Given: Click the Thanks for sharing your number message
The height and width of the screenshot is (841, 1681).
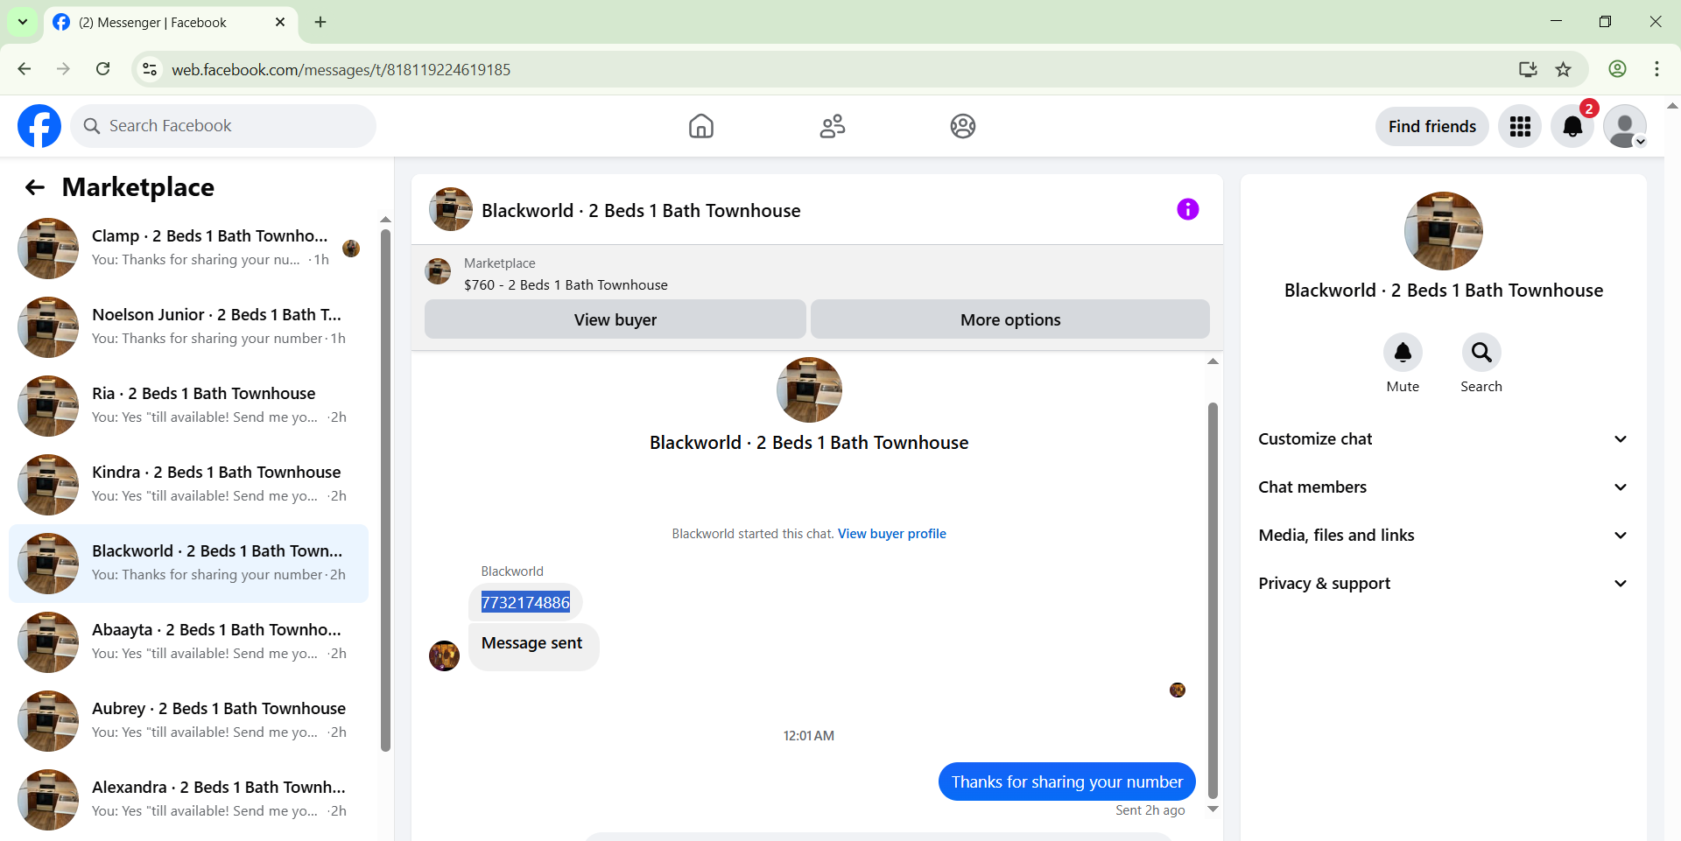Looking at the screenshot, I should tap(1066, 781).
